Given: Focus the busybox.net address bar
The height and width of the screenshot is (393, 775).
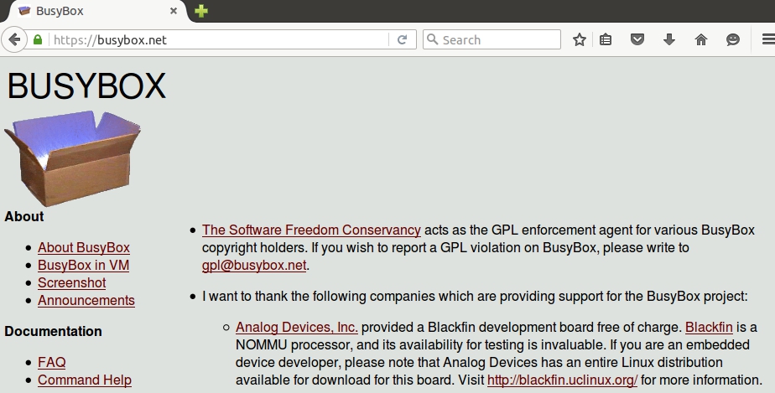Looking at the screenshot, I should pyautogui.click(x=220, y=39).
